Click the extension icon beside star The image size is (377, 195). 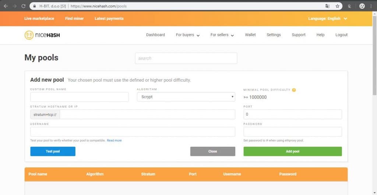pyautogui.click(x=350, y=6)
